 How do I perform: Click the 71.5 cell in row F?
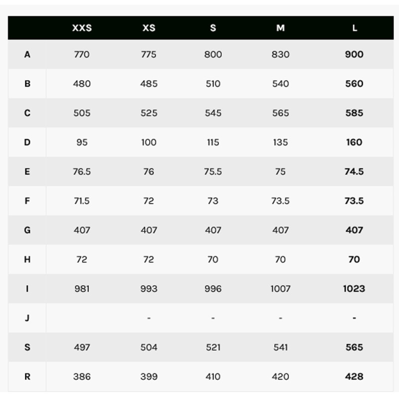[x=82, y=200]
